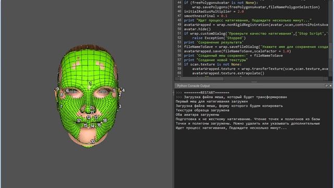Click code line "raise Exception('Stopped')"
The height and width of the screenshot is (188, 334).
click(219, 38)
